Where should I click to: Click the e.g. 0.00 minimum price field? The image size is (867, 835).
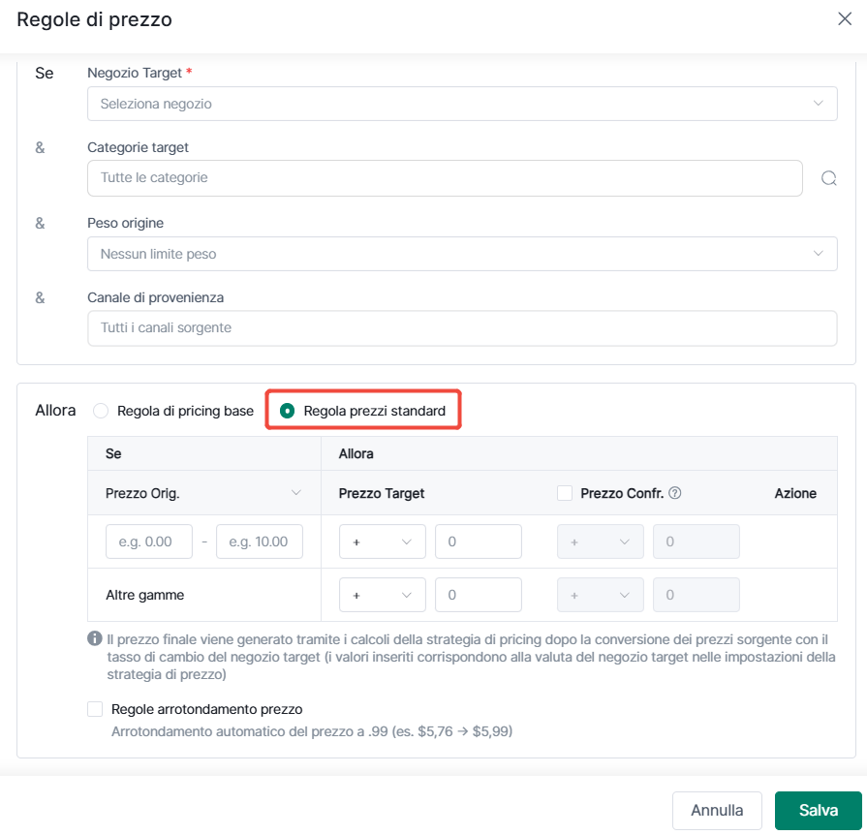coord(149,541)
